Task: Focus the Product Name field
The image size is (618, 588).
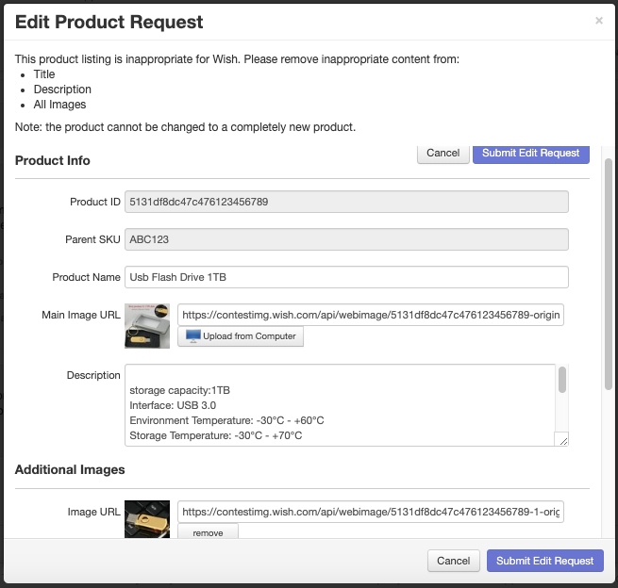Action: point(346,277)
